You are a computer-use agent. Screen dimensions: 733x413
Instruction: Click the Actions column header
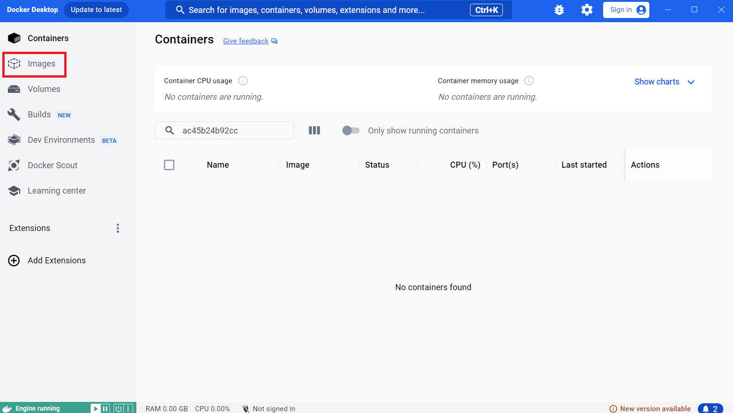click(x=645, y=165)
